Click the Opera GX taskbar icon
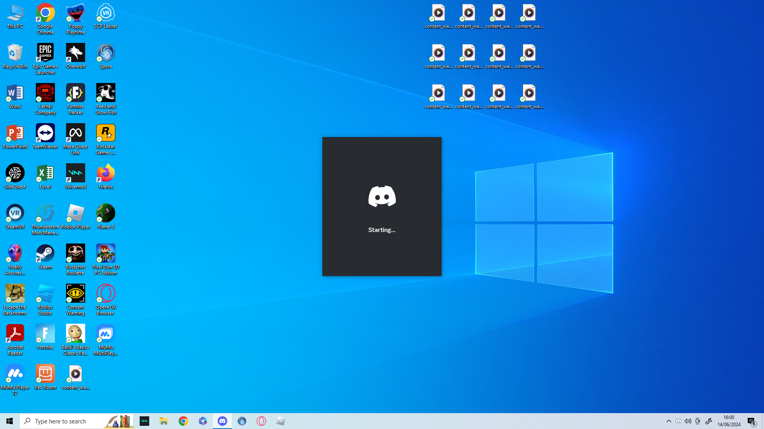The width and height of the screenshot is (764, 429). 261,421
